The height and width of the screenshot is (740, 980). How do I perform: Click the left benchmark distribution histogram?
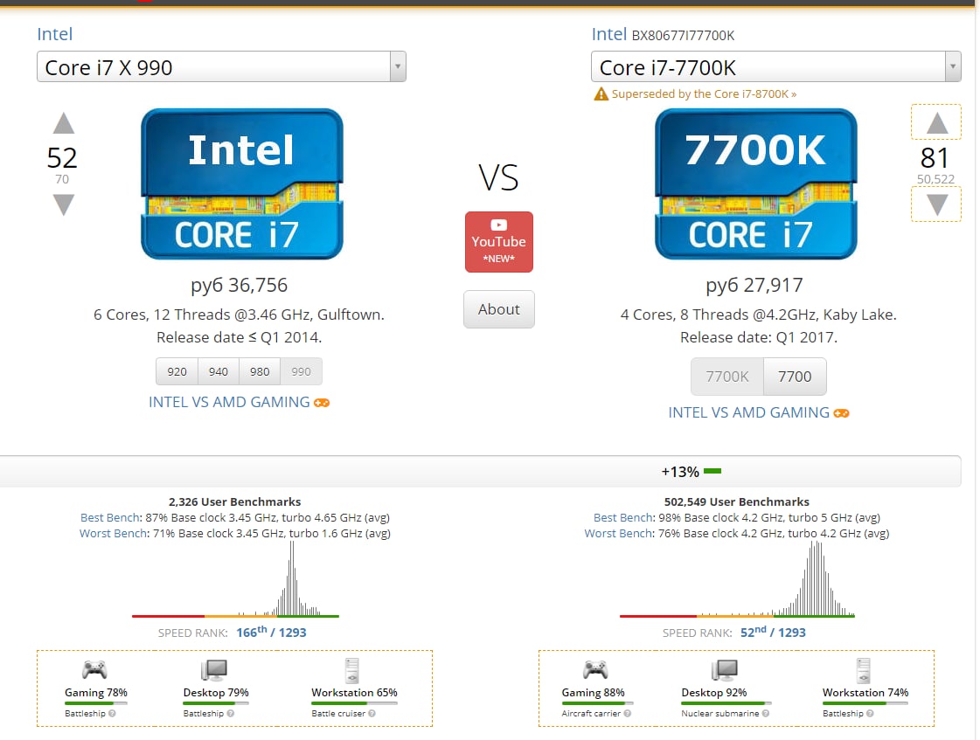tap(236, 579)
